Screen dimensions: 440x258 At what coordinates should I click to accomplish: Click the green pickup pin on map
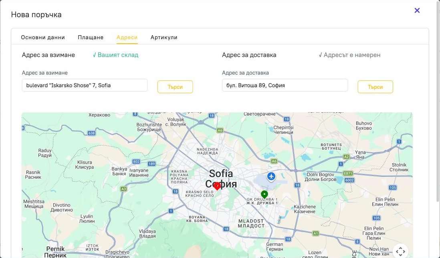coord(264,194)
